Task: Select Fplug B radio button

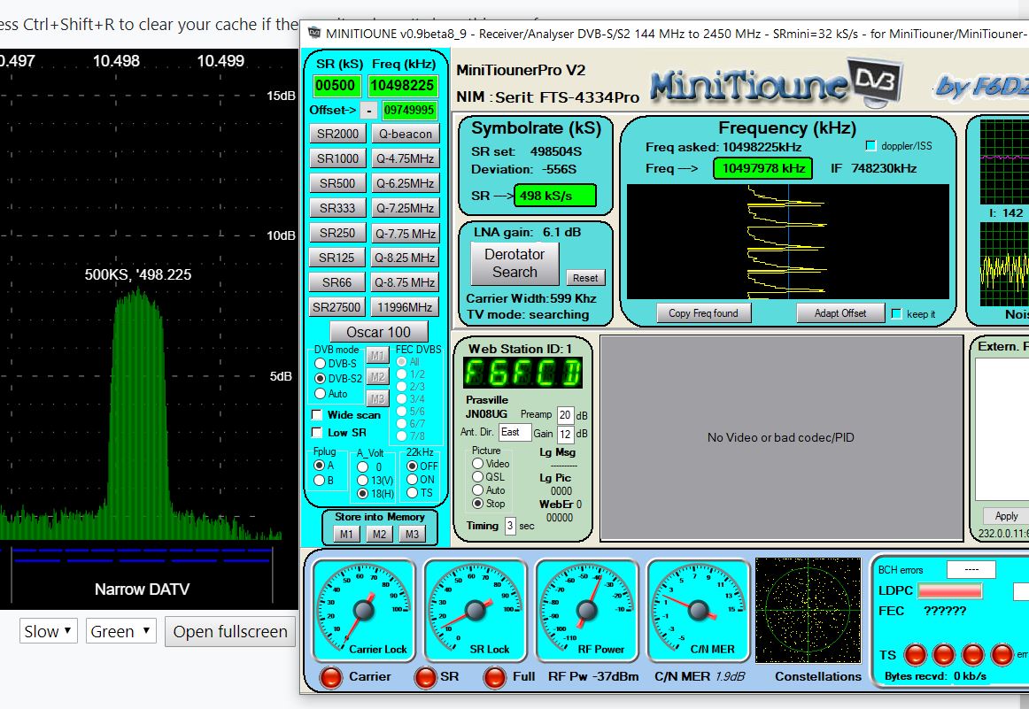Action: [x=319, y=480]
